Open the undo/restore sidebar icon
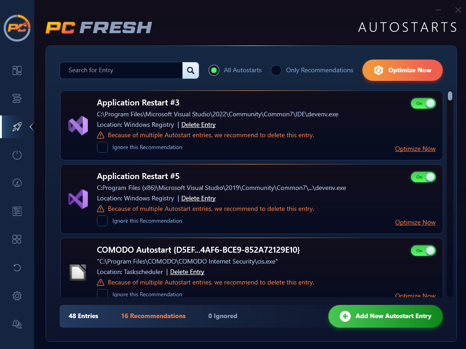466x349 pixels. (x=17, y=267)
